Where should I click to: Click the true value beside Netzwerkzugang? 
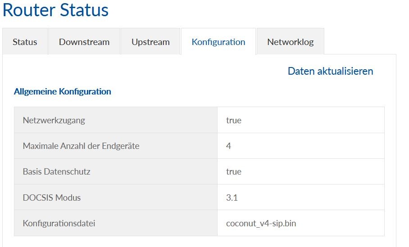tap(234, 120)
